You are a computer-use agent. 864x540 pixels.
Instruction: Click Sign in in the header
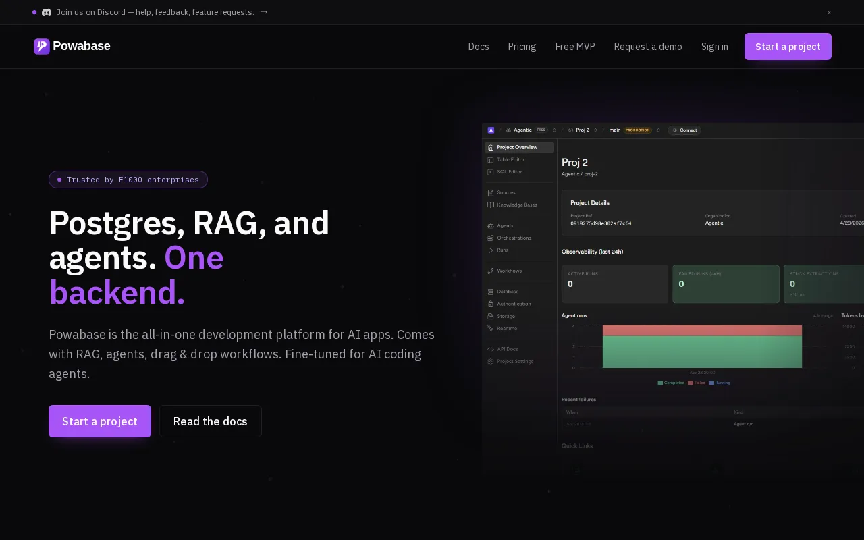715,47
